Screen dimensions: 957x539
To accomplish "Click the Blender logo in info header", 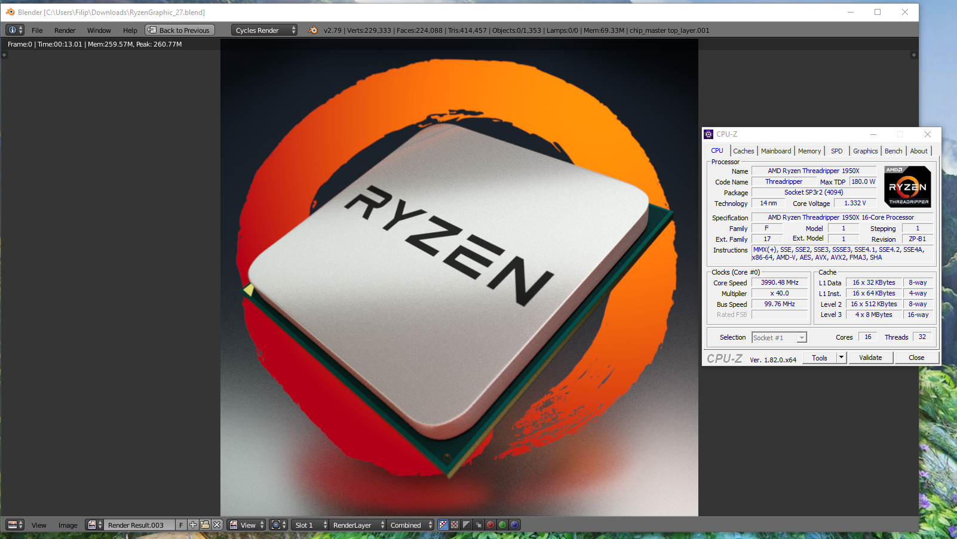I will pyautogui.click(x=313, y=30).
